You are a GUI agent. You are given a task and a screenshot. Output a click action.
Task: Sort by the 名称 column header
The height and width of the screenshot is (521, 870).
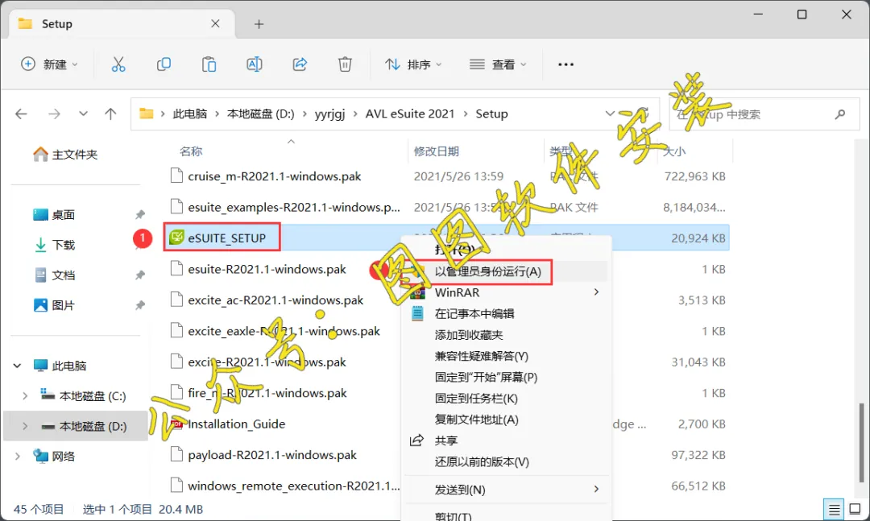[x=191, y=151]
